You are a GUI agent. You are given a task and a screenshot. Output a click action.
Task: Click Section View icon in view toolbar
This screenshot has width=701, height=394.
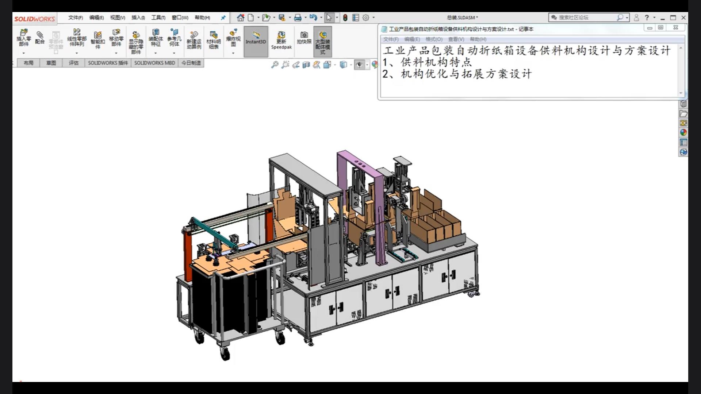[306, 65]
